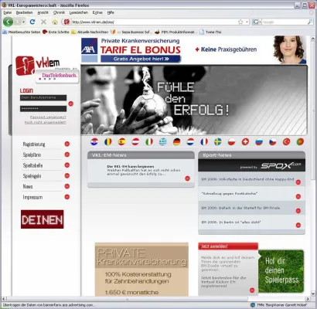Expand the address bar history dropdown arrow

coord(247,22)
